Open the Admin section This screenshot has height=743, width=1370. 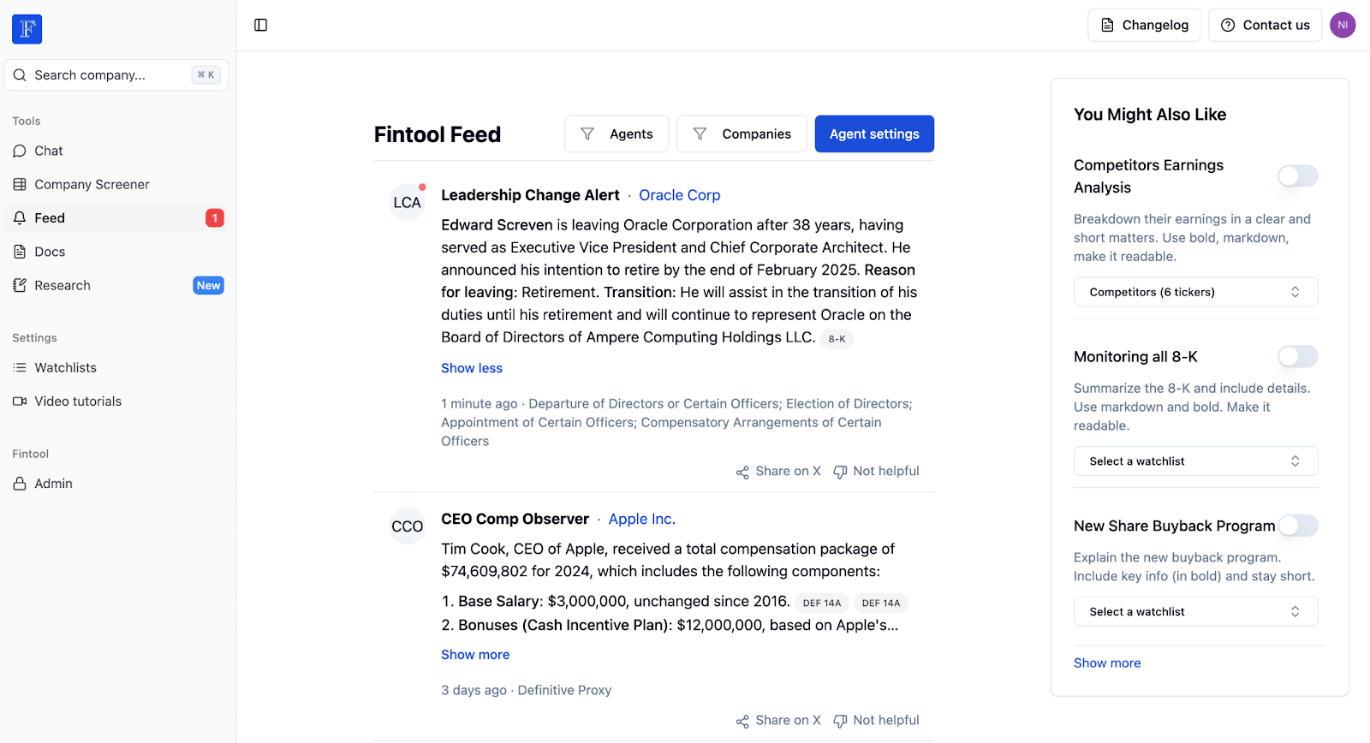pyautogui.click(x=53, y=483)
